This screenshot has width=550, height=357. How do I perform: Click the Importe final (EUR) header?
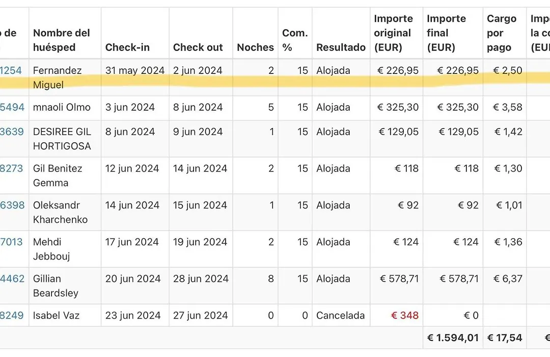(446, 33)
